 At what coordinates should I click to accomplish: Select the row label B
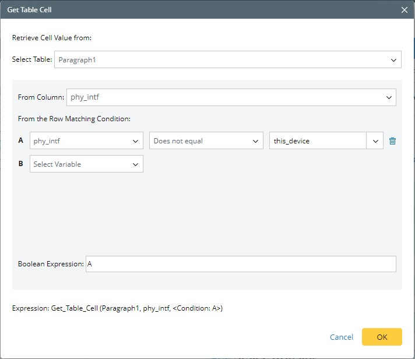(21, 164)
